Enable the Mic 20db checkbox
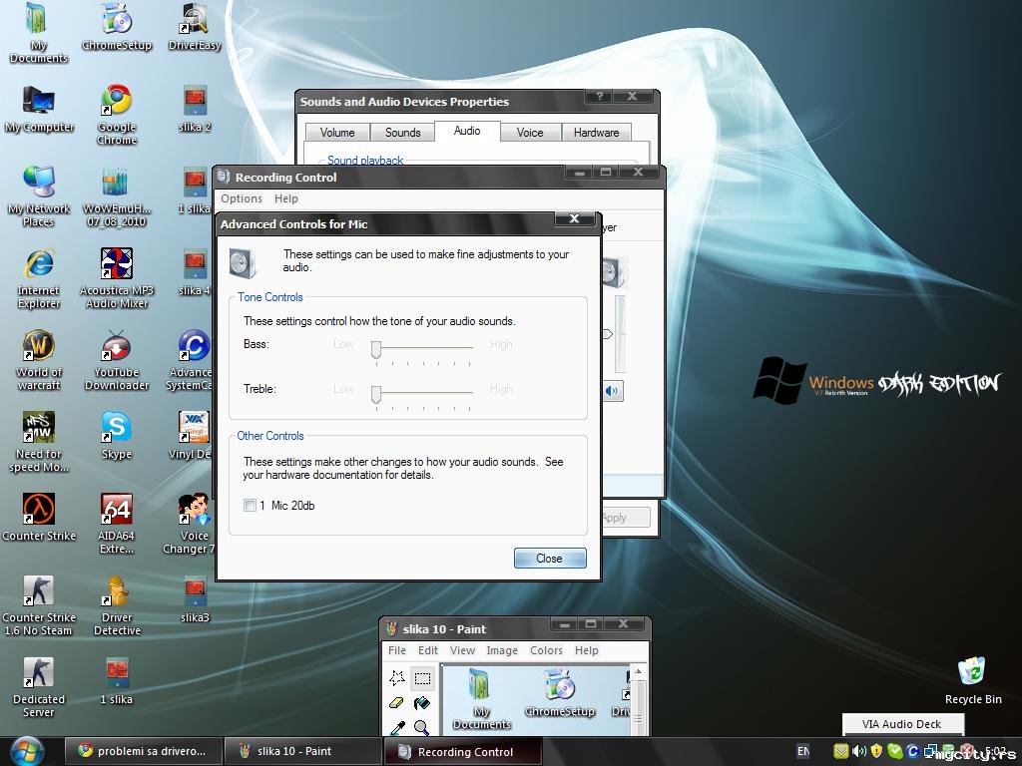 [x=250, y=506]
